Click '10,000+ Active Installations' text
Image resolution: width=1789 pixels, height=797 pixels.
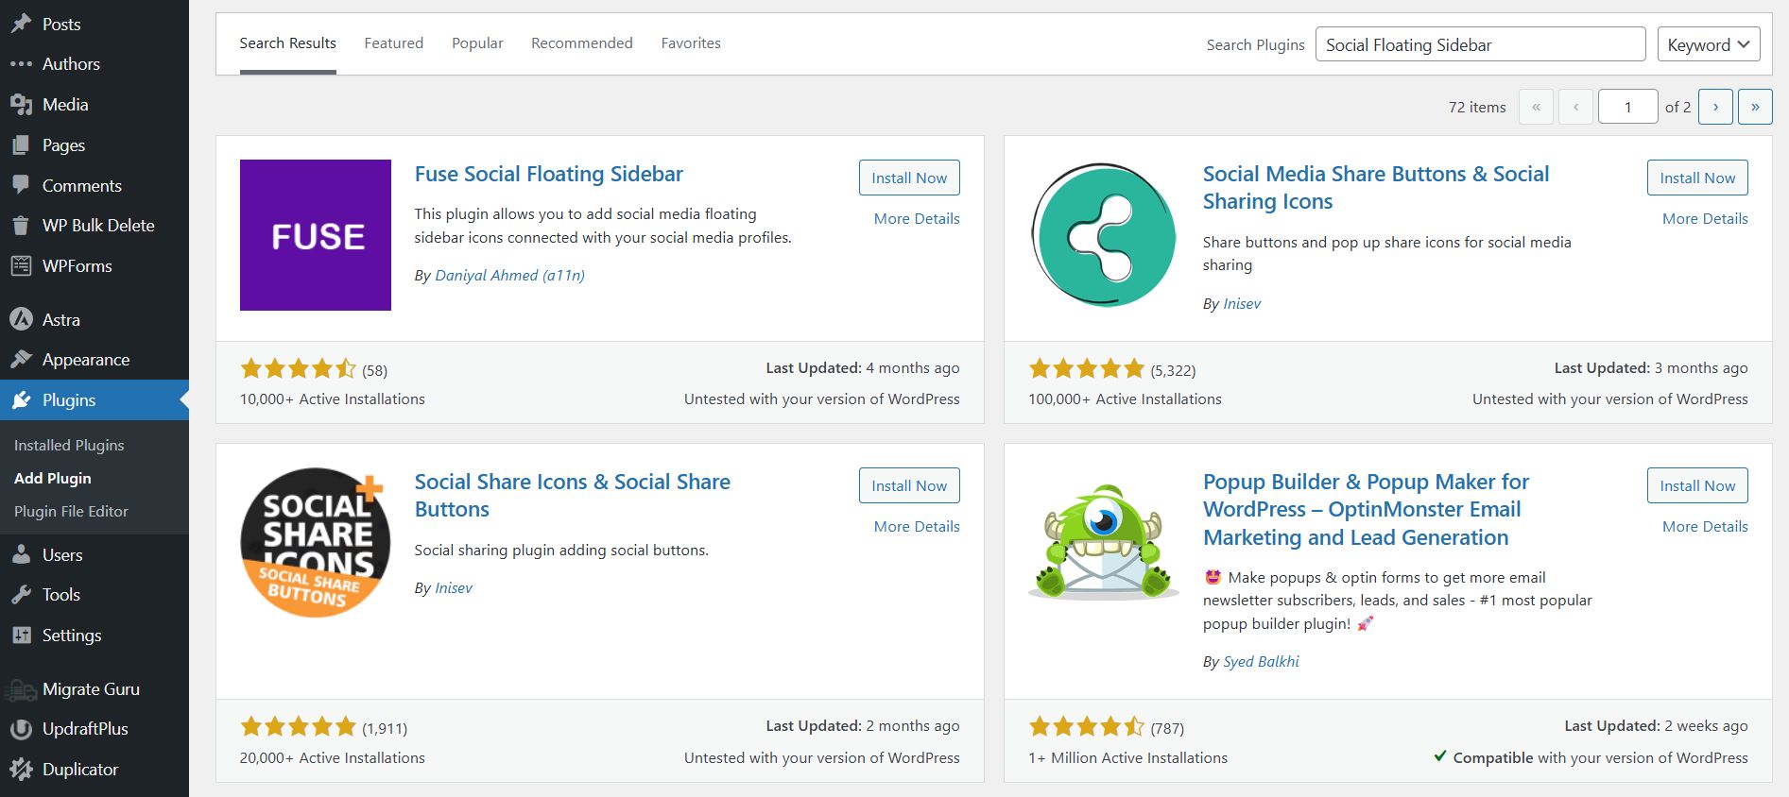pos(333,398)
